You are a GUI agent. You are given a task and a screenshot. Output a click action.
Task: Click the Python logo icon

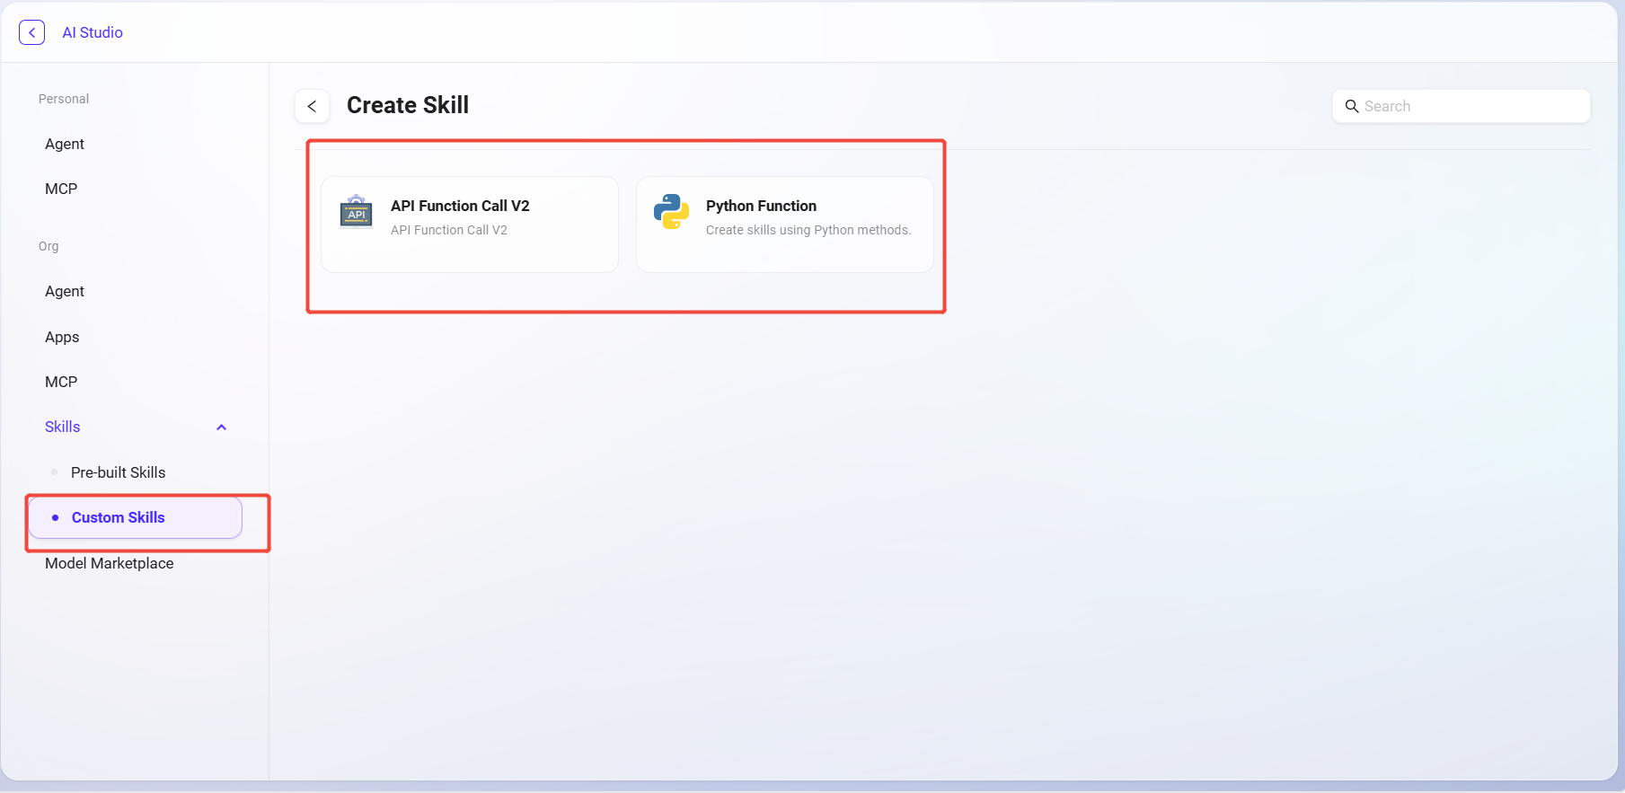(x=671, y=212)
